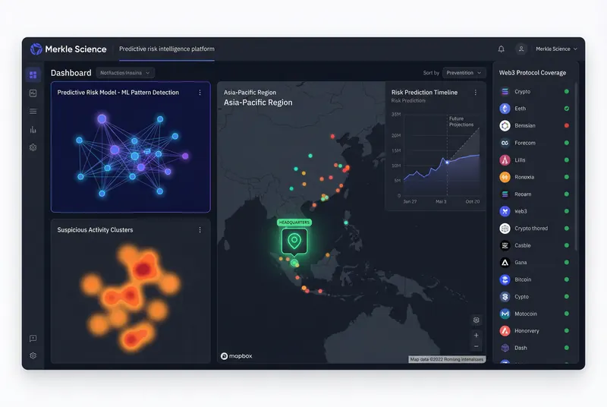Open the dashboard grid icon in sidebar
Screen dimensions: 607x407
tap(33, 74)
